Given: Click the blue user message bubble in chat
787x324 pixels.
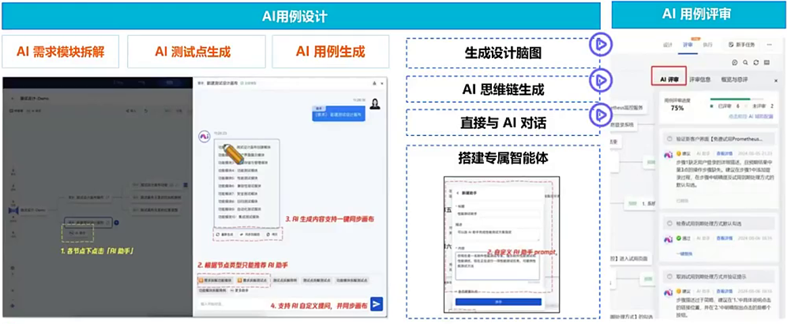Looking at the screenshot, I should tap(339, 115).
